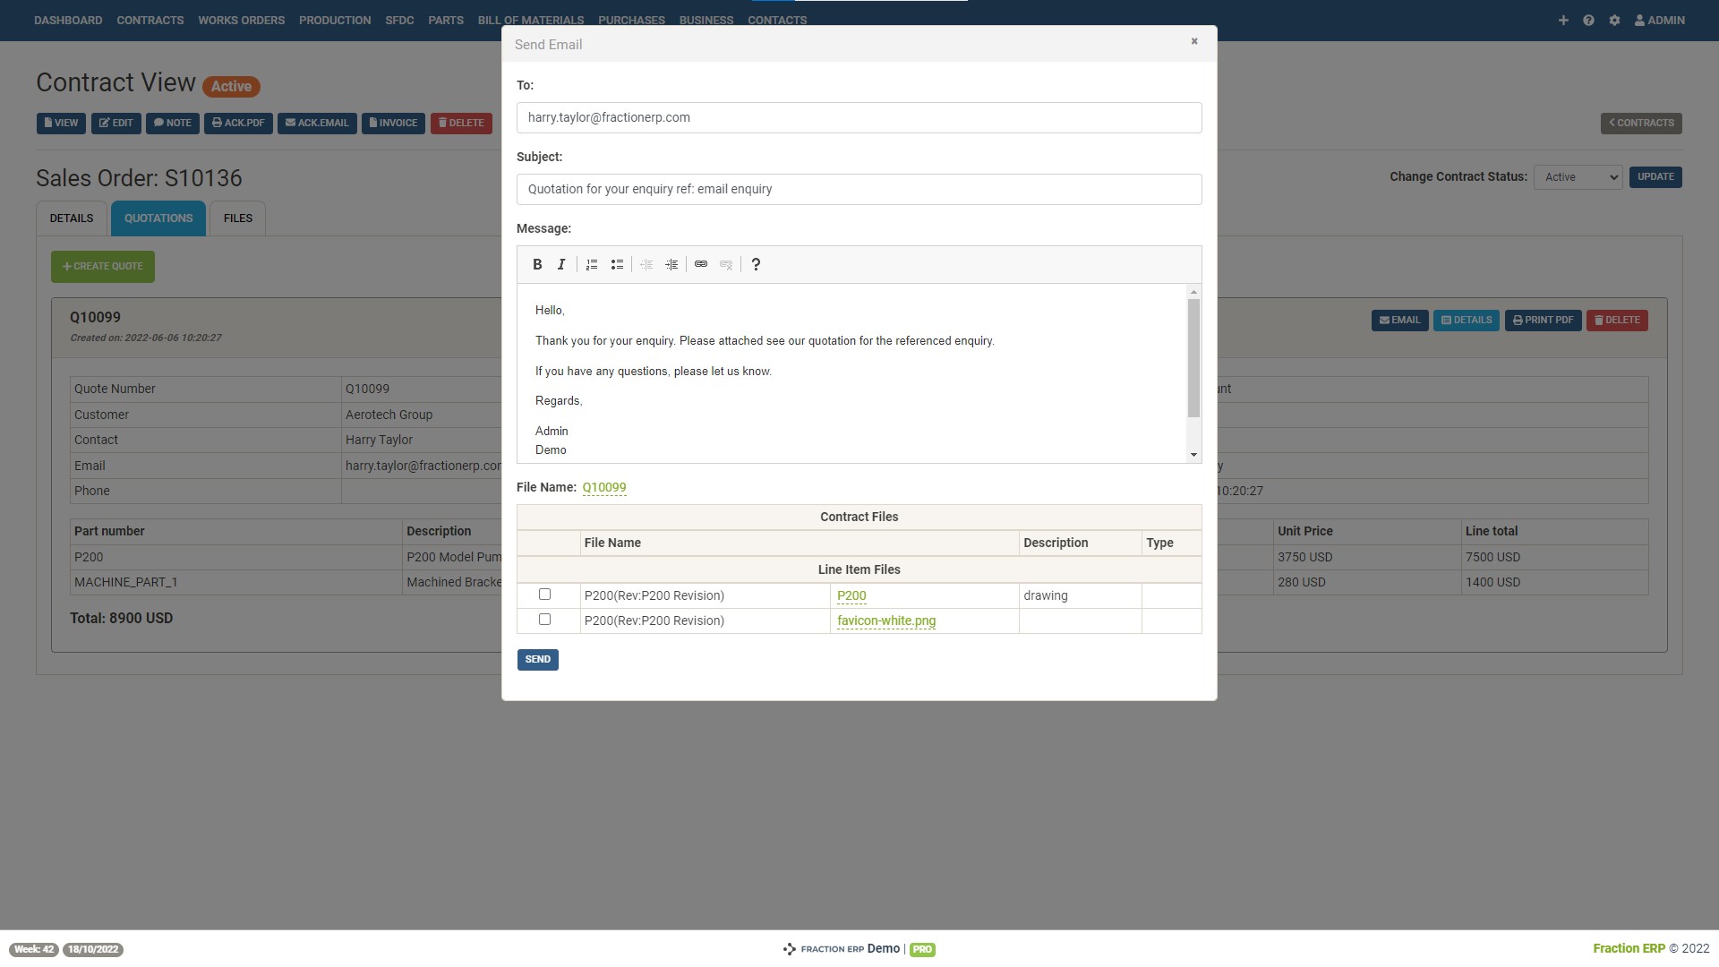
Task: Switch to the QUOTATIONS tab
Action: [159, 218]
